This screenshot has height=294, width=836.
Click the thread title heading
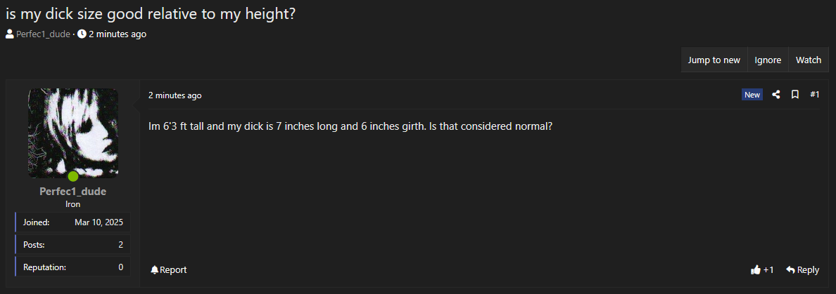(151, 14)
